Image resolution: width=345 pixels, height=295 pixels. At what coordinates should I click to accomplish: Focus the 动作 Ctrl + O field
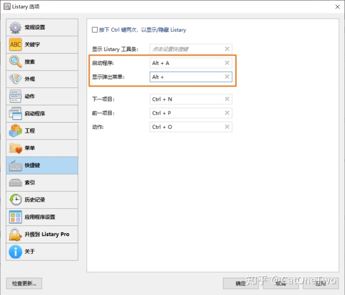[x=191, y=127]
